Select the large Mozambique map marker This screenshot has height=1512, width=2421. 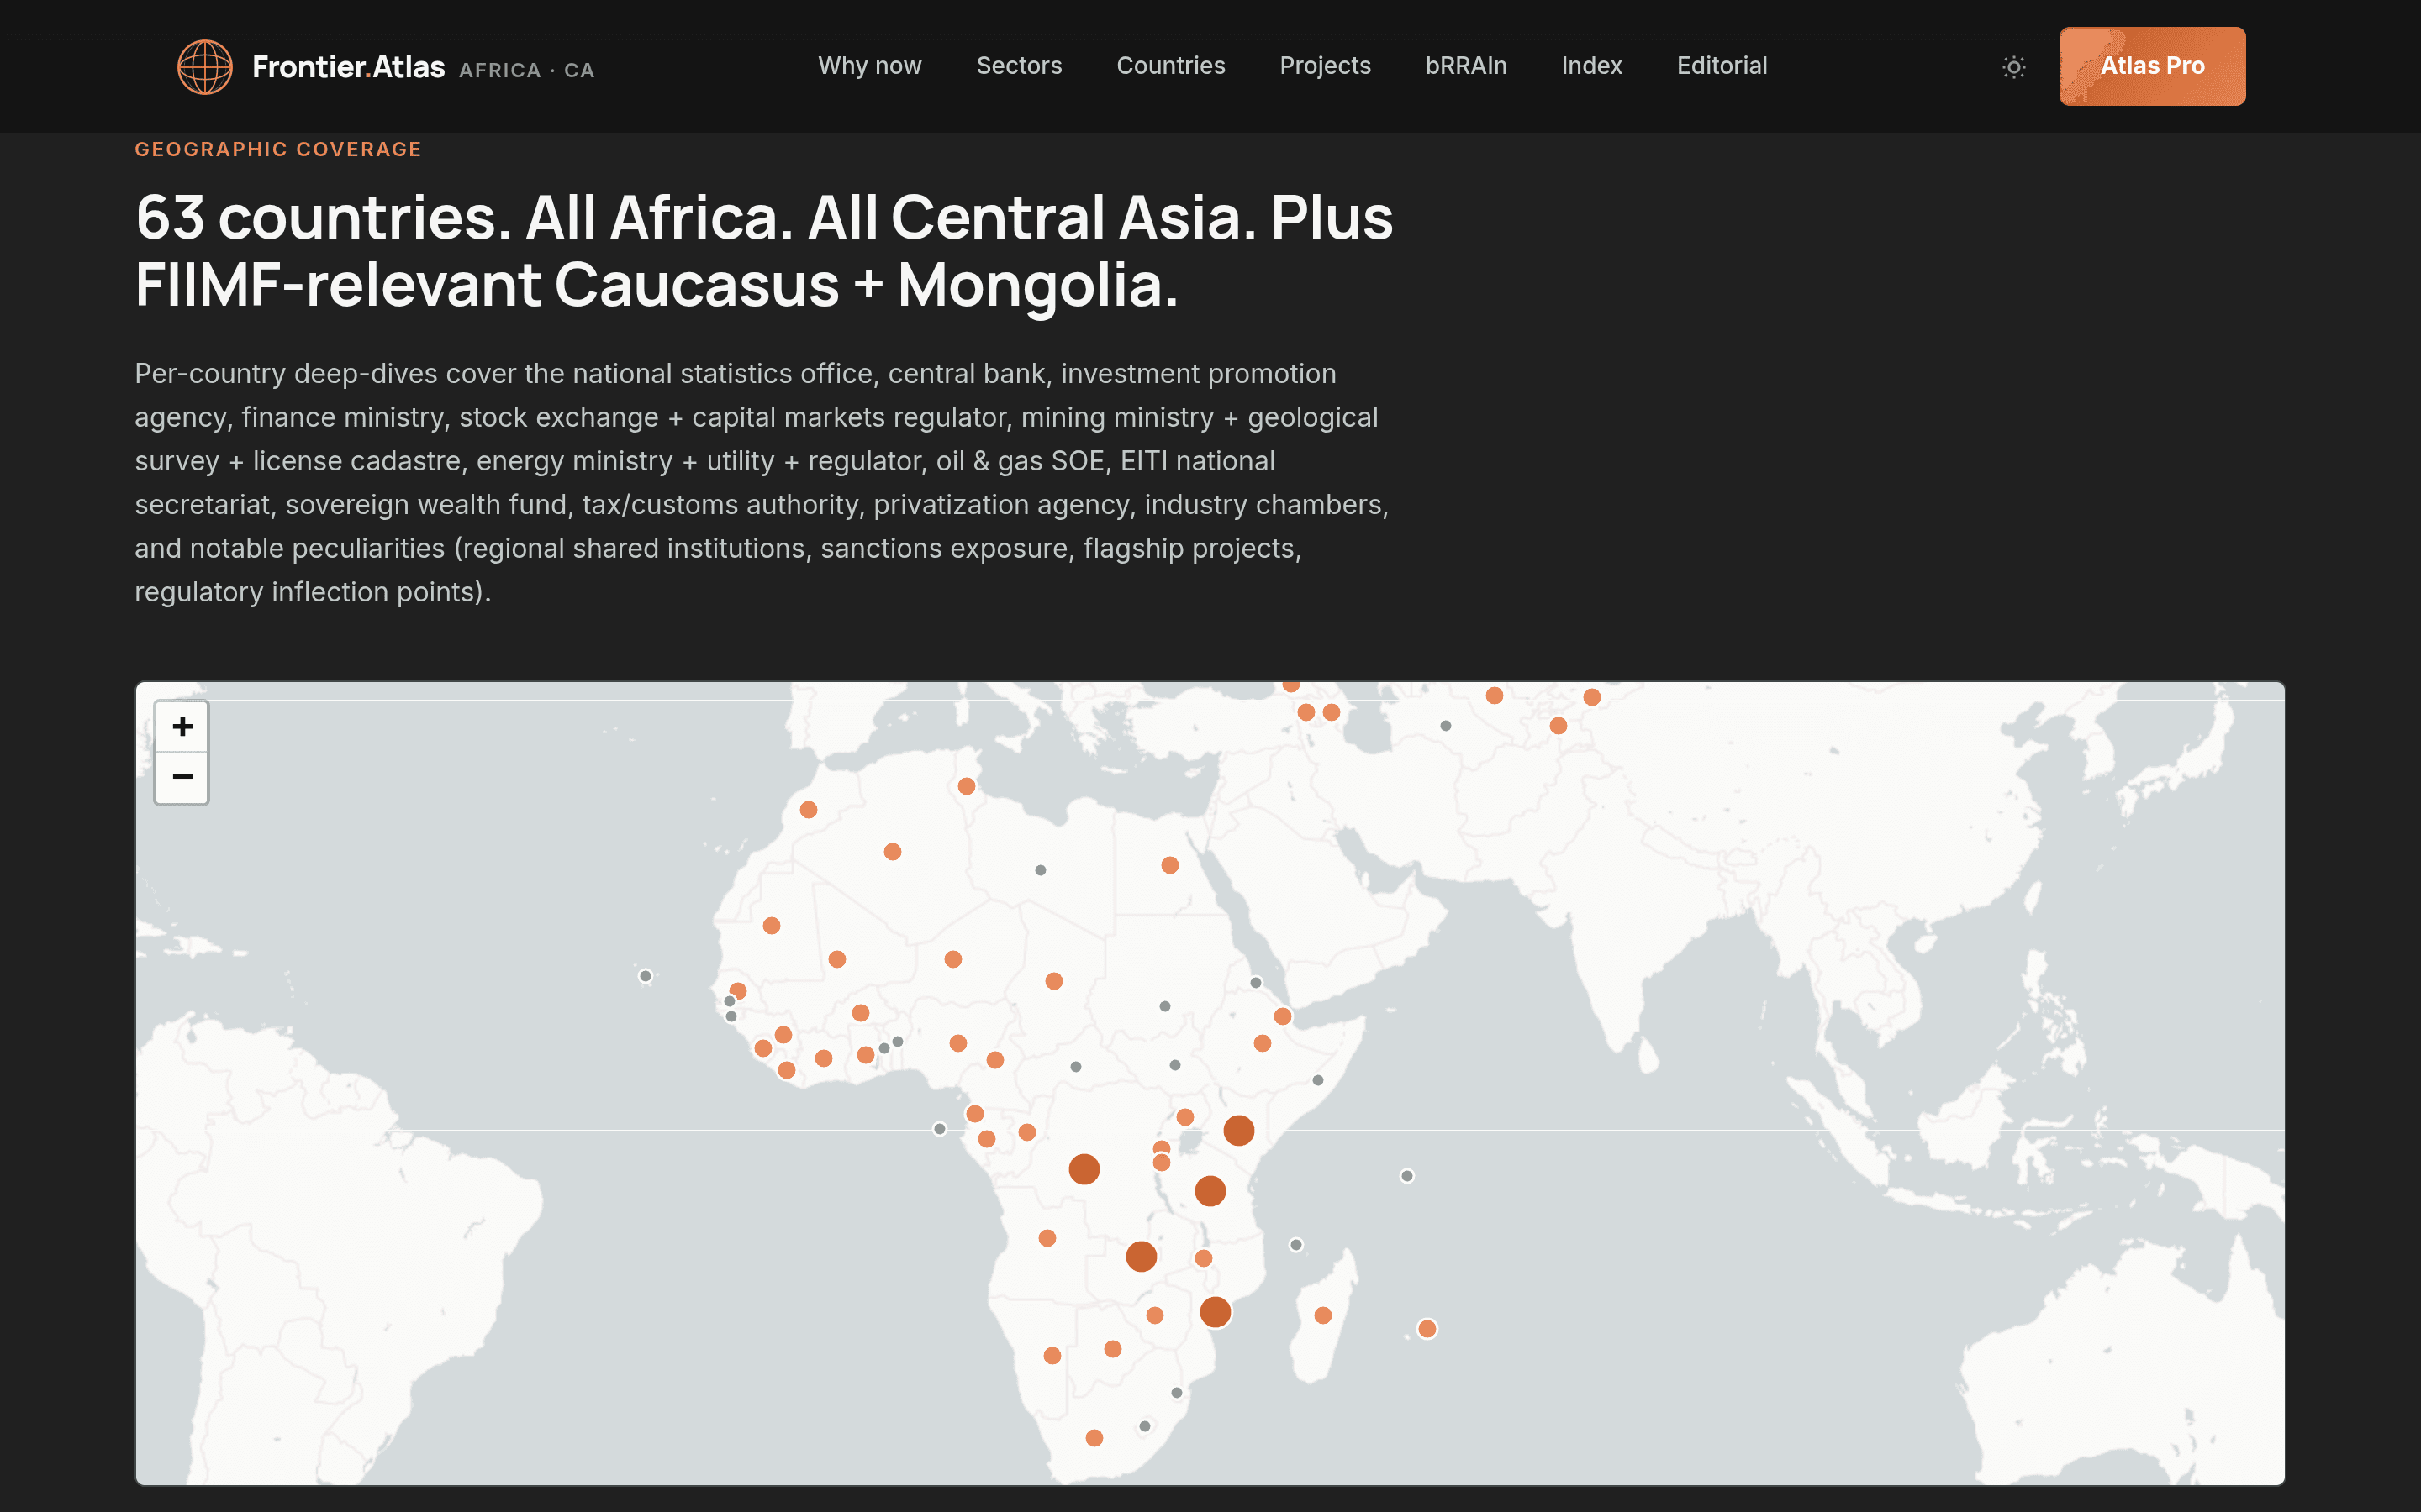tap(1215, 1312)
